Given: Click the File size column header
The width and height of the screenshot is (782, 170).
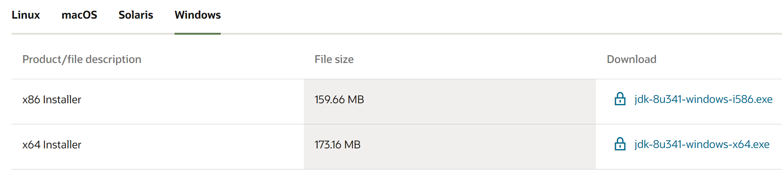Looking at the screenshot, I should click(x=334, y=59).
